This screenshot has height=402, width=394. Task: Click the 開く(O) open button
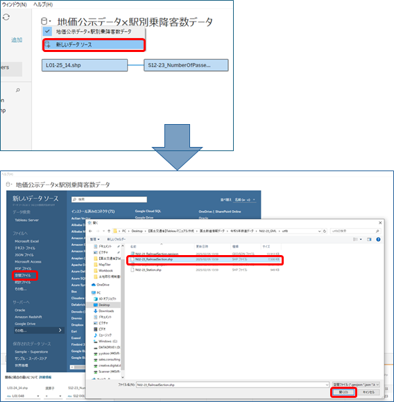pyautogui.click(x=343, y=392)
